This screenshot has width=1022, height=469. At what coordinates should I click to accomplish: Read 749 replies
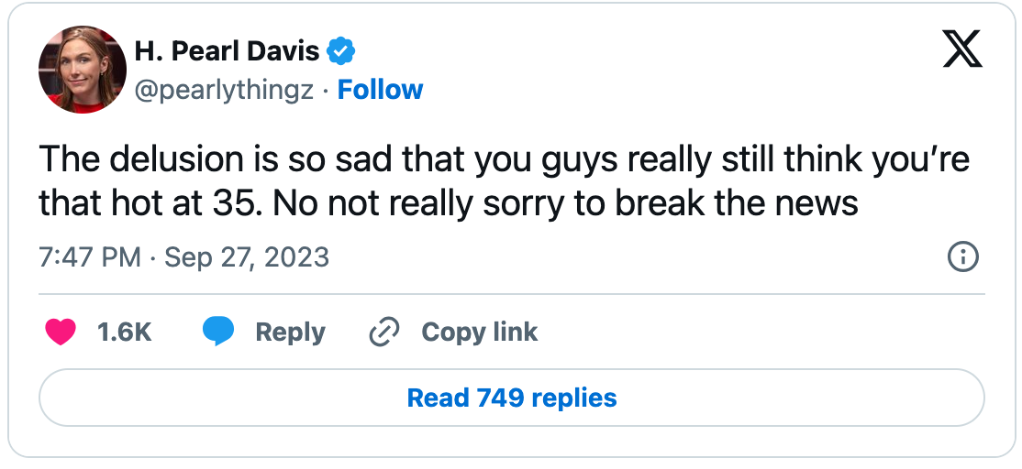pyautogui.click(x=512, y=398)
